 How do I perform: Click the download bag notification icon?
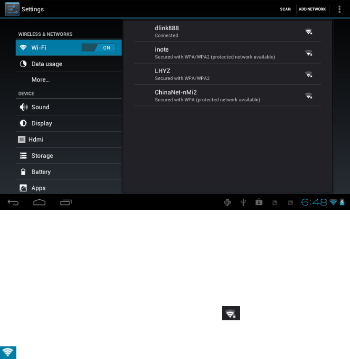(x=259, y=202)
